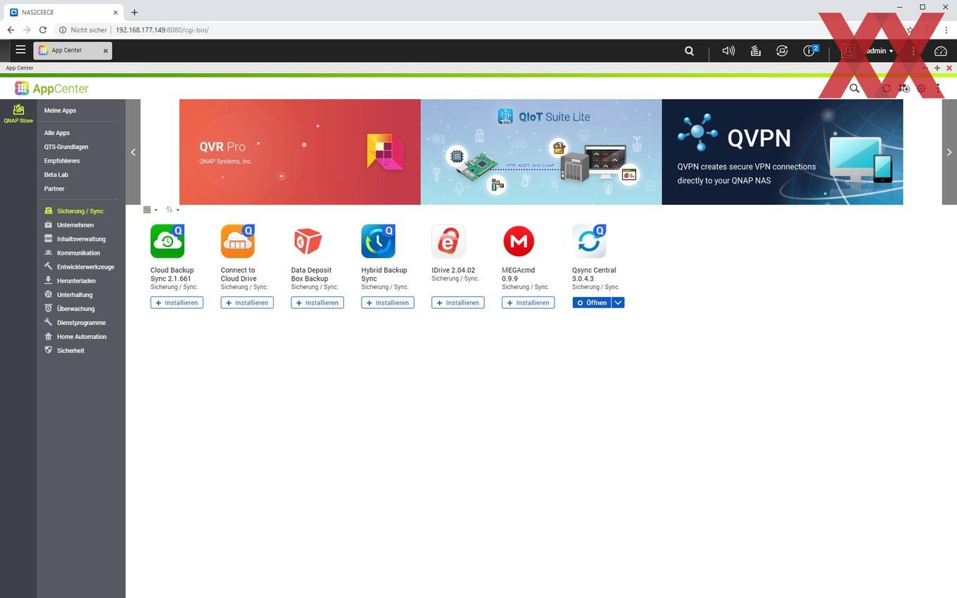The image size is (957, 598).
Task: Select QTS-Grundlagen category
Action: [66, 147]
